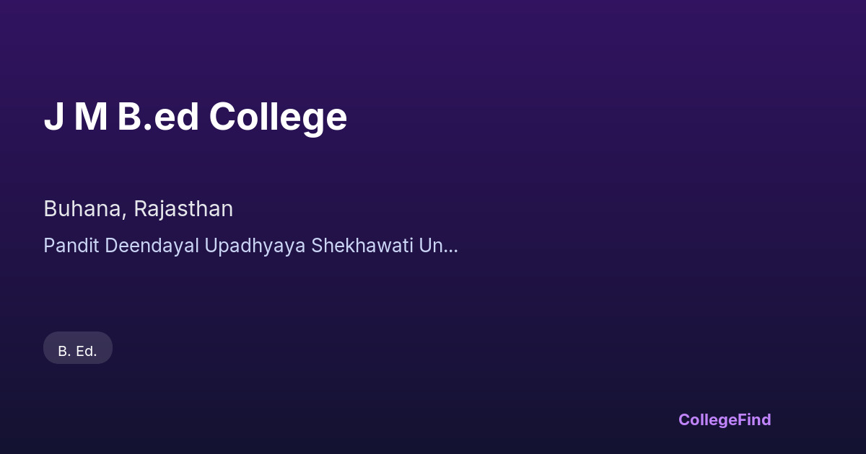The width and height of the screenshot is (866, 454).
Task: Click the "Un..." truncated word
Action: [x=439, y=246]
